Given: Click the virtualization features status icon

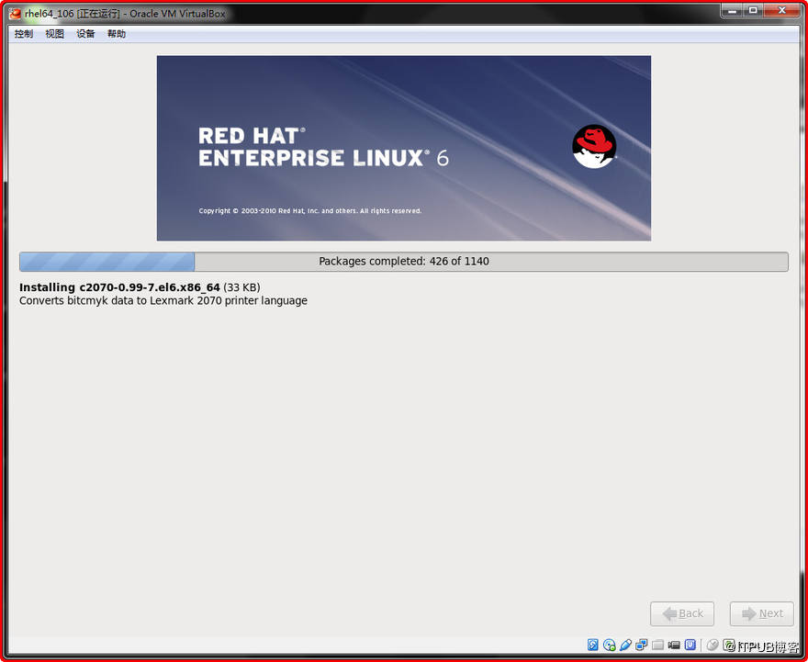Looking at the screenshot, I should [x=690, y=645].
